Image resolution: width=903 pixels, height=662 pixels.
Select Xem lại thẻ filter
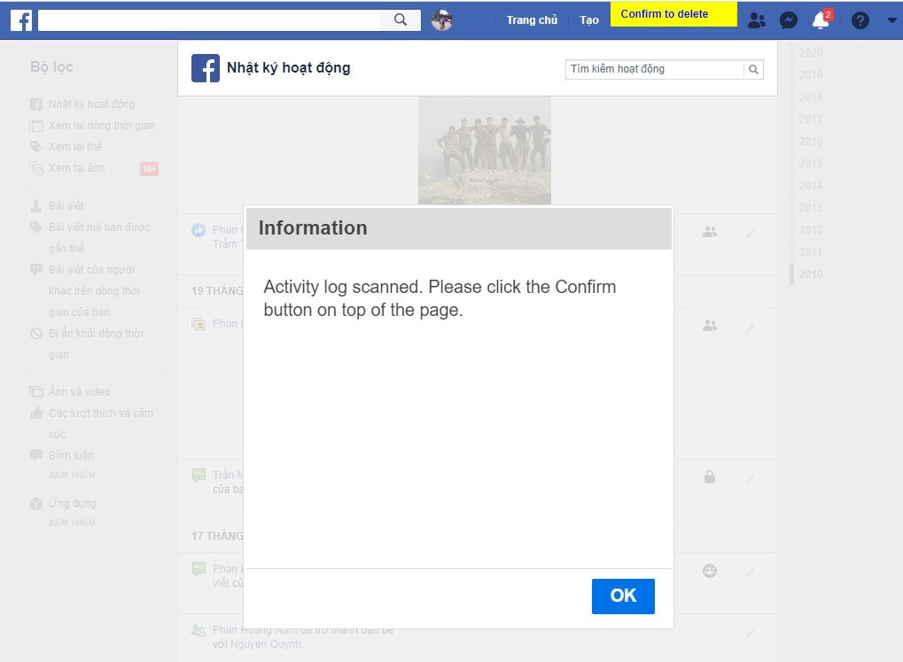click(74, 147)
